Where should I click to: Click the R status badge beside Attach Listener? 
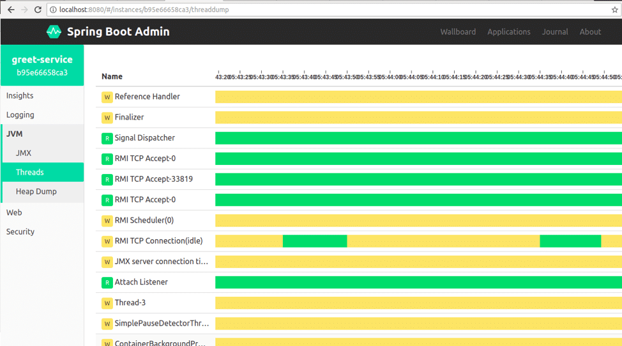(107, 282)
